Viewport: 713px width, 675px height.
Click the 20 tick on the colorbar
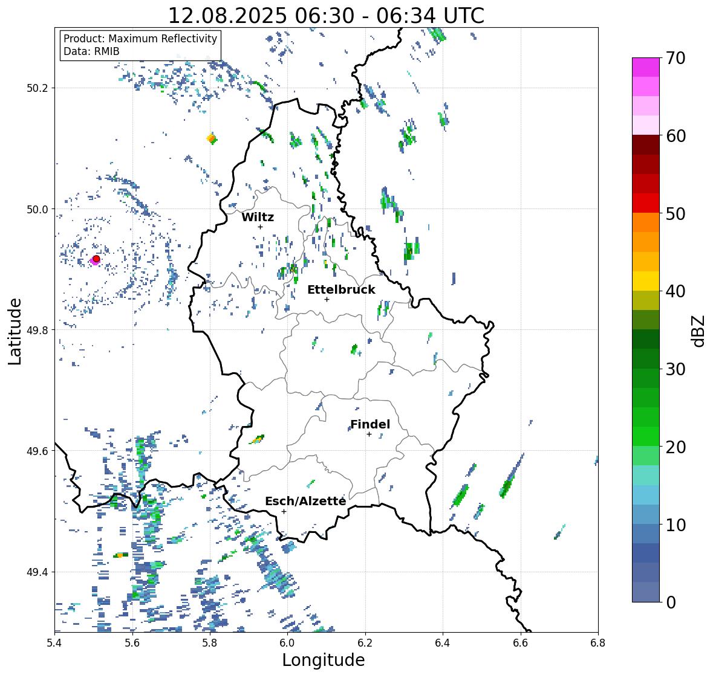tap(676, 447)
